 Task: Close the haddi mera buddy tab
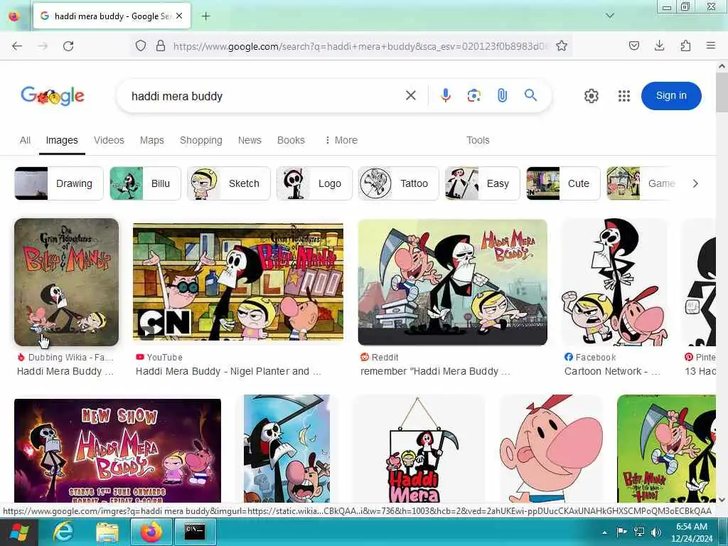coord(179,16)
